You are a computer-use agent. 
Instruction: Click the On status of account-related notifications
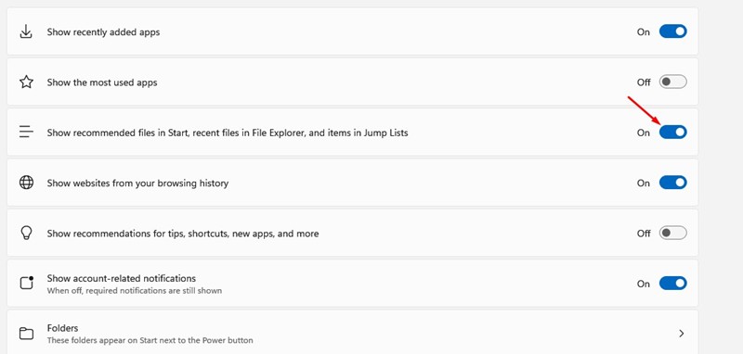pyautogui.click(x=644, y=284)
